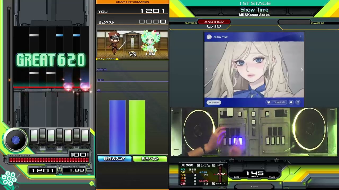Click the red Groove Gauge meter

coord(49,160)
